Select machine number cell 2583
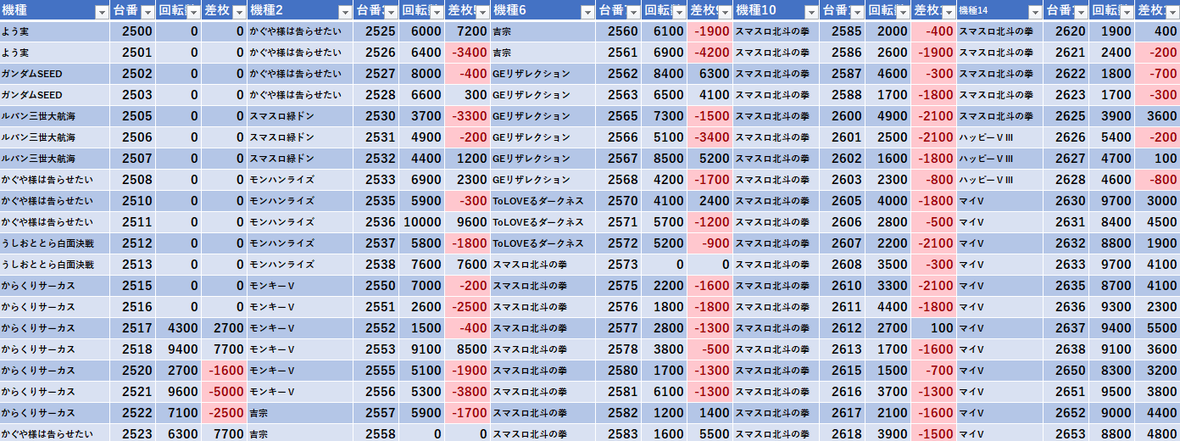Viewport: 1180px width, 441px height. click(x=618, y=434)
